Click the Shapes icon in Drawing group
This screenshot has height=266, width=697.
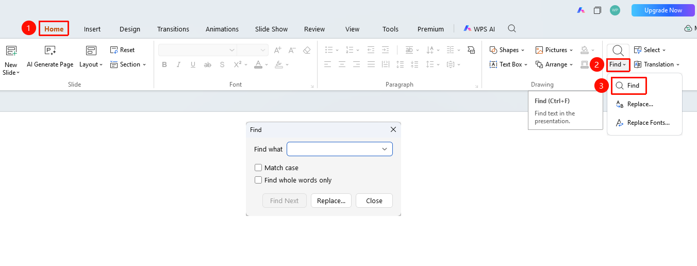493,50
